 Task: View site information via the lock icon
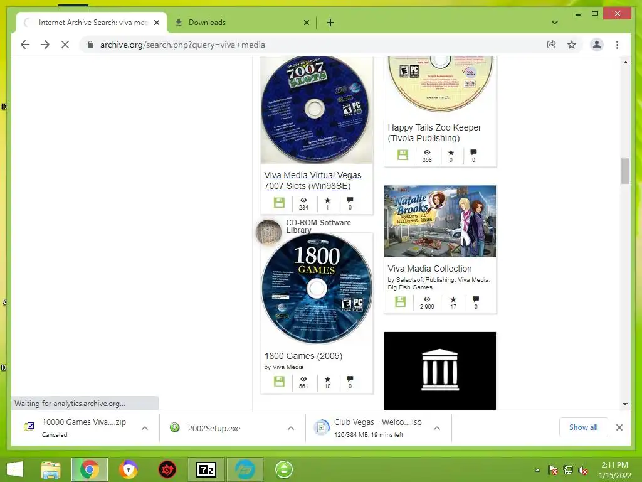coord(90,45)
